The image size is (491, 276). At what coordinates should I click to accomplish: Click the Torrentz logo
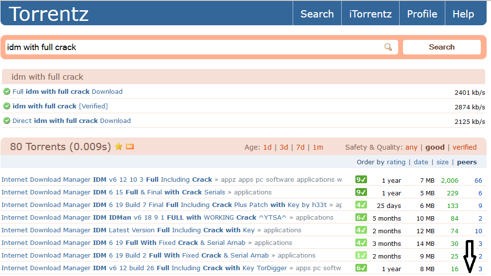[49, 14]
